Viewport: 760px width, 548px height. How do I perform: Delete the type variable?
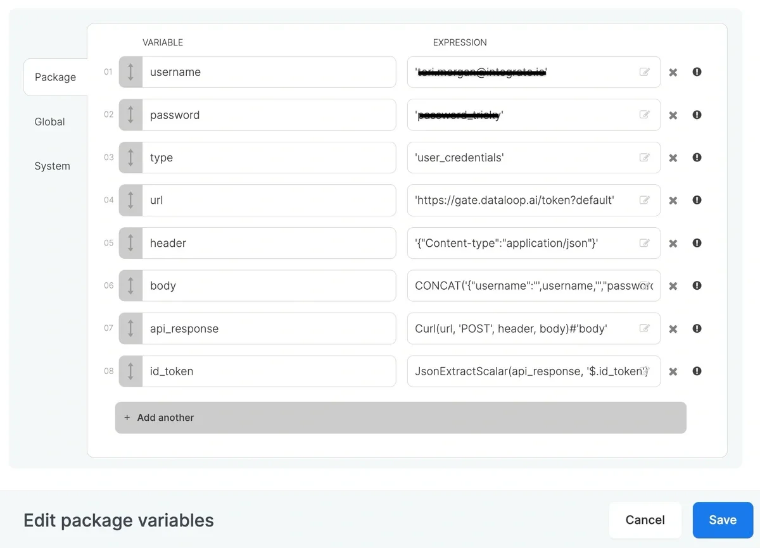[673, 158]
